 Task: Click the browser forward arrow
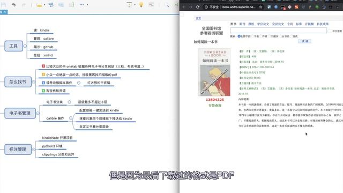pyautogui.click(x=191, y=7)
